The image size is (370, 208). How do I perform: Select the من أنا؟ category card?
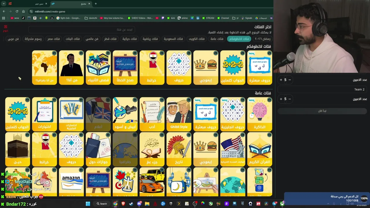71,68
